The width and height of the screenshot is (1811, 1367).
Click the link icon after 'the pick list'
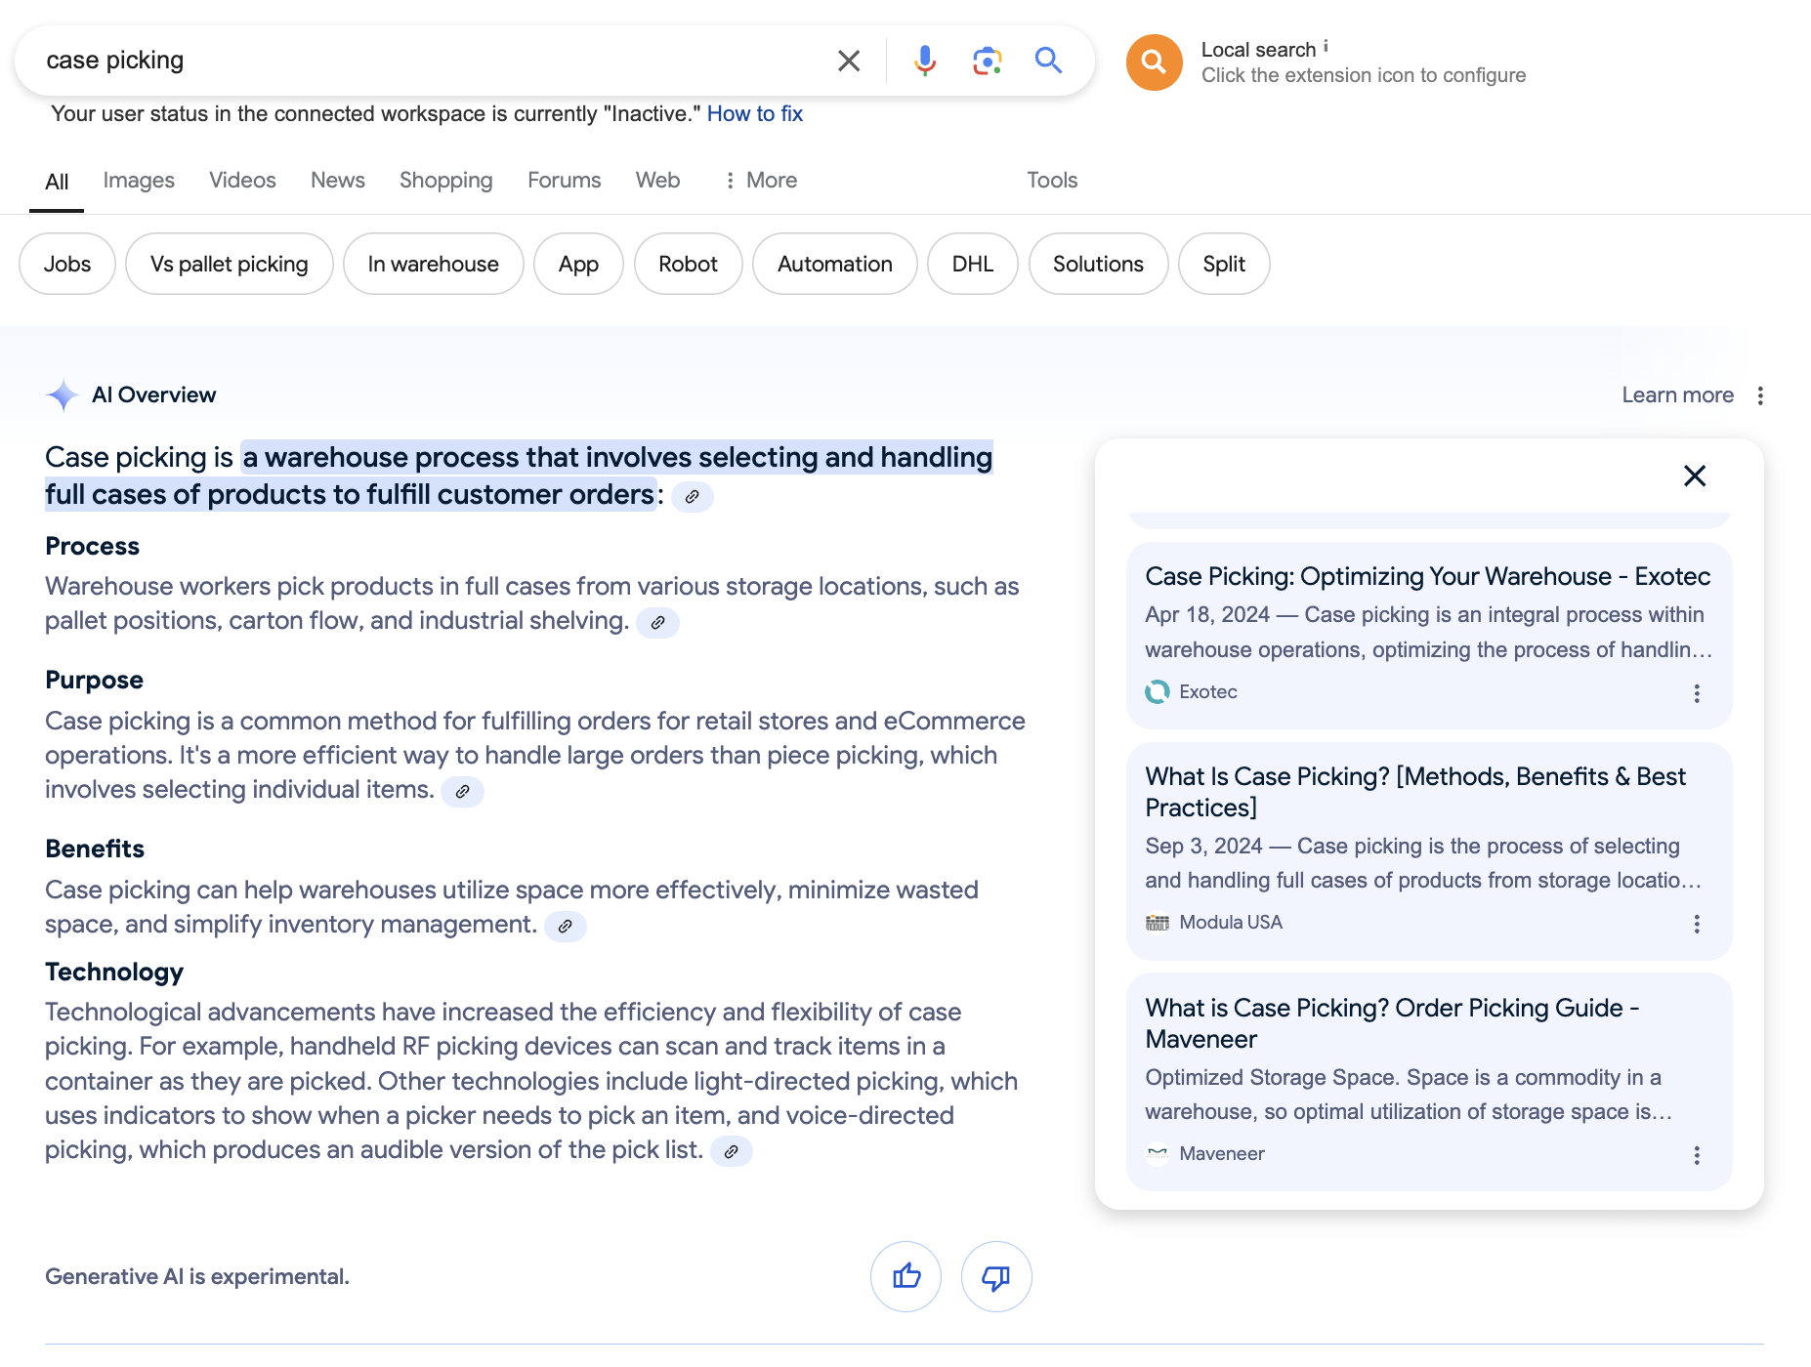tap(731, 1151)
